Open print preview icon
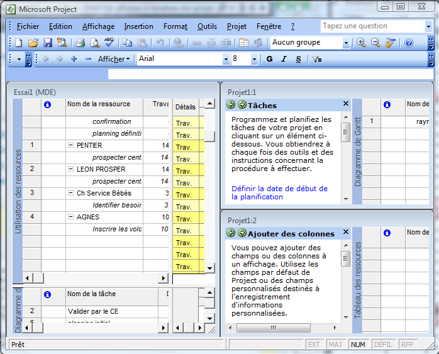 click(95, 43)
